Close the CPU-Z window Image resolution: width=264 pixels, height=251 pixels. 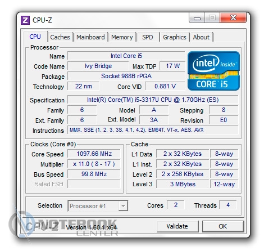tap(233, 18)
